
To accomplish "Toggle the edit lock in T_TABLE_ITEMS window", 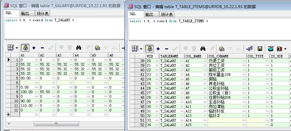I will pos(149,49).
